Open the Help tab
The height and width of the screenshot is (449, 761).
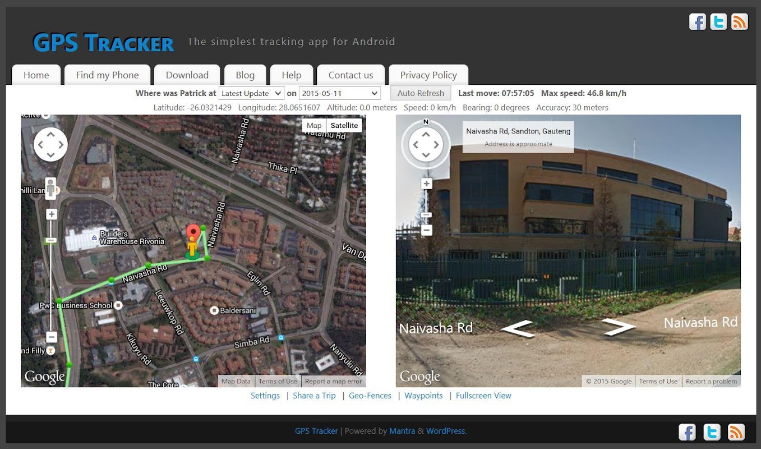(x=292, y=75)
